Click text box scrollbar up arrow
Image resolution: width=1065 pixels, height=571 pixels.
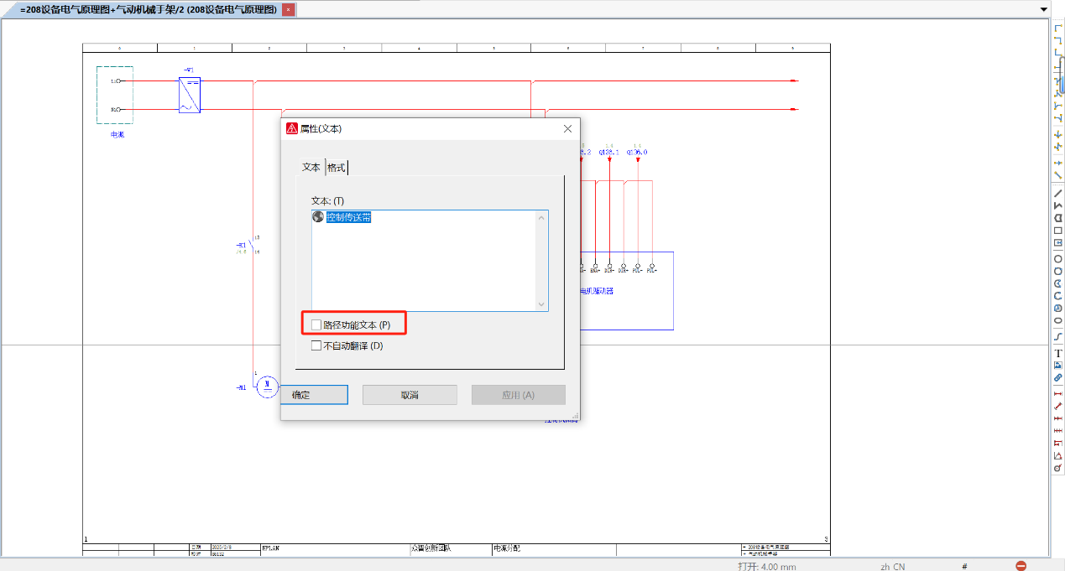pyautogui.click(x=541, y=218)
